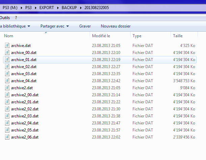Click the archive2_06.dat file icon

coord(7,137)
